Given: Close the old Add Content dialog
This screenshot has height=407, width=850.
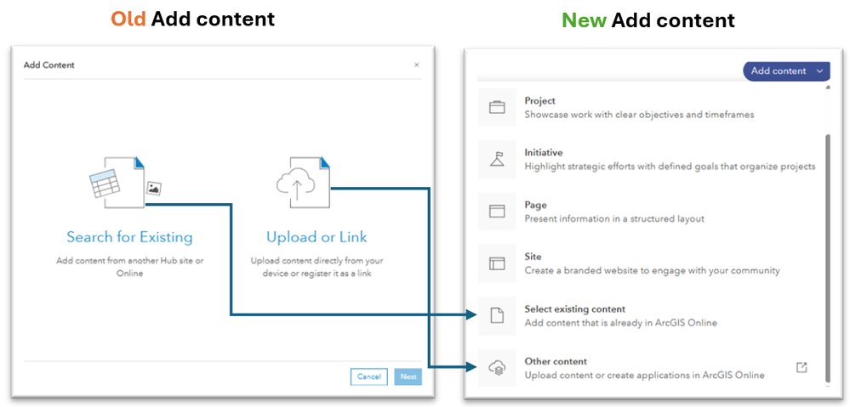Looking at the screenshot, I should point(416,65).
